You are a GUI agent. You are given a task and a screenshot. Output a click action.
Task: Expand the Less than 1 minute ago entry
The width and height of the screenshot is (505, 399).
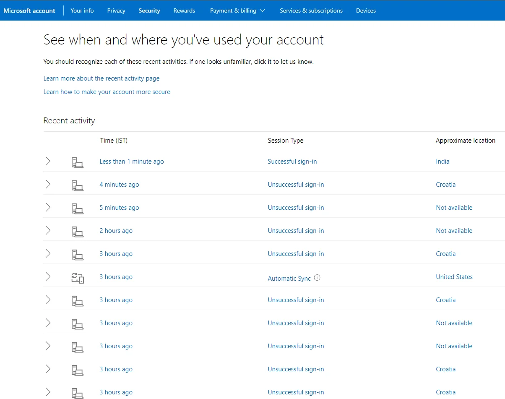pos(48,161)
